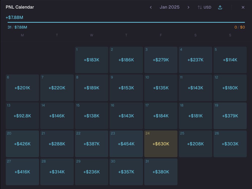Open day 6 cell showing +$201K
Viewport: 252px width, 189px height.
coord(22,88)
